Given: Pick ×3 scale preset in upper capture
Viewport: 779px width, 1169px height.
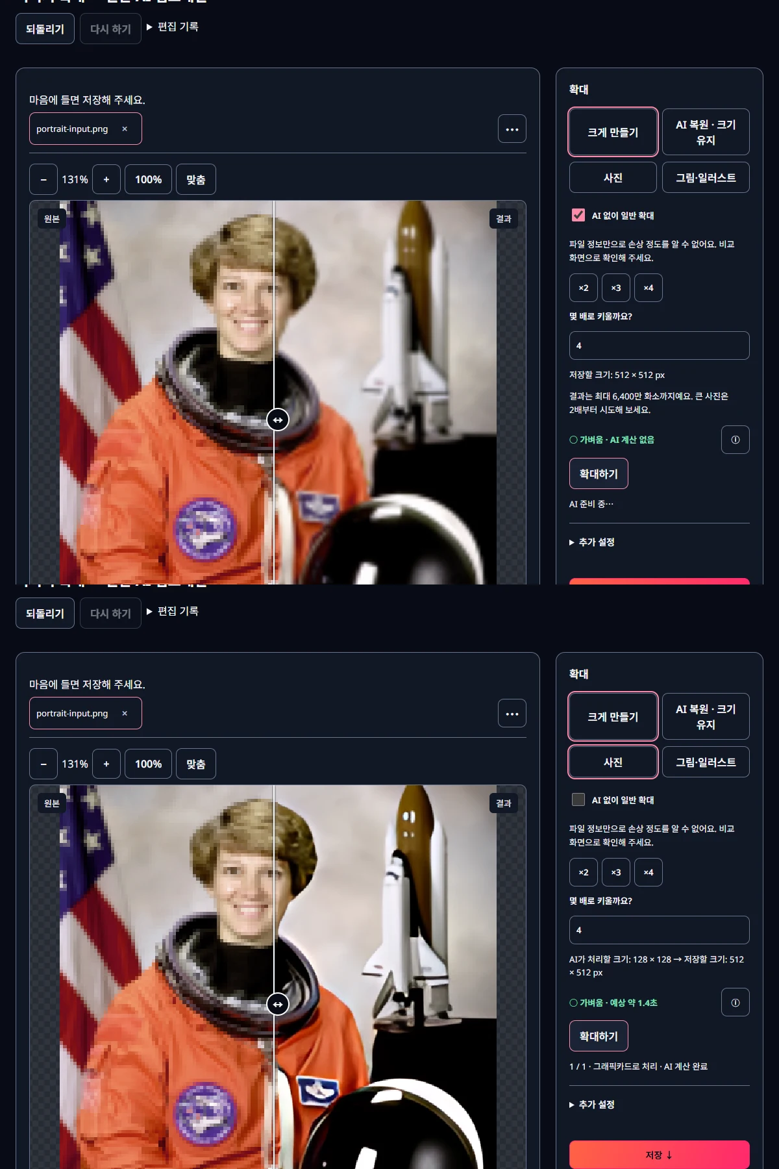Looking at the screenshot, I should pos(616,288).
